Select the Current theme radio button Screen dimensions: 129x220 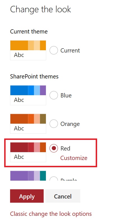(x=54, y=50)
